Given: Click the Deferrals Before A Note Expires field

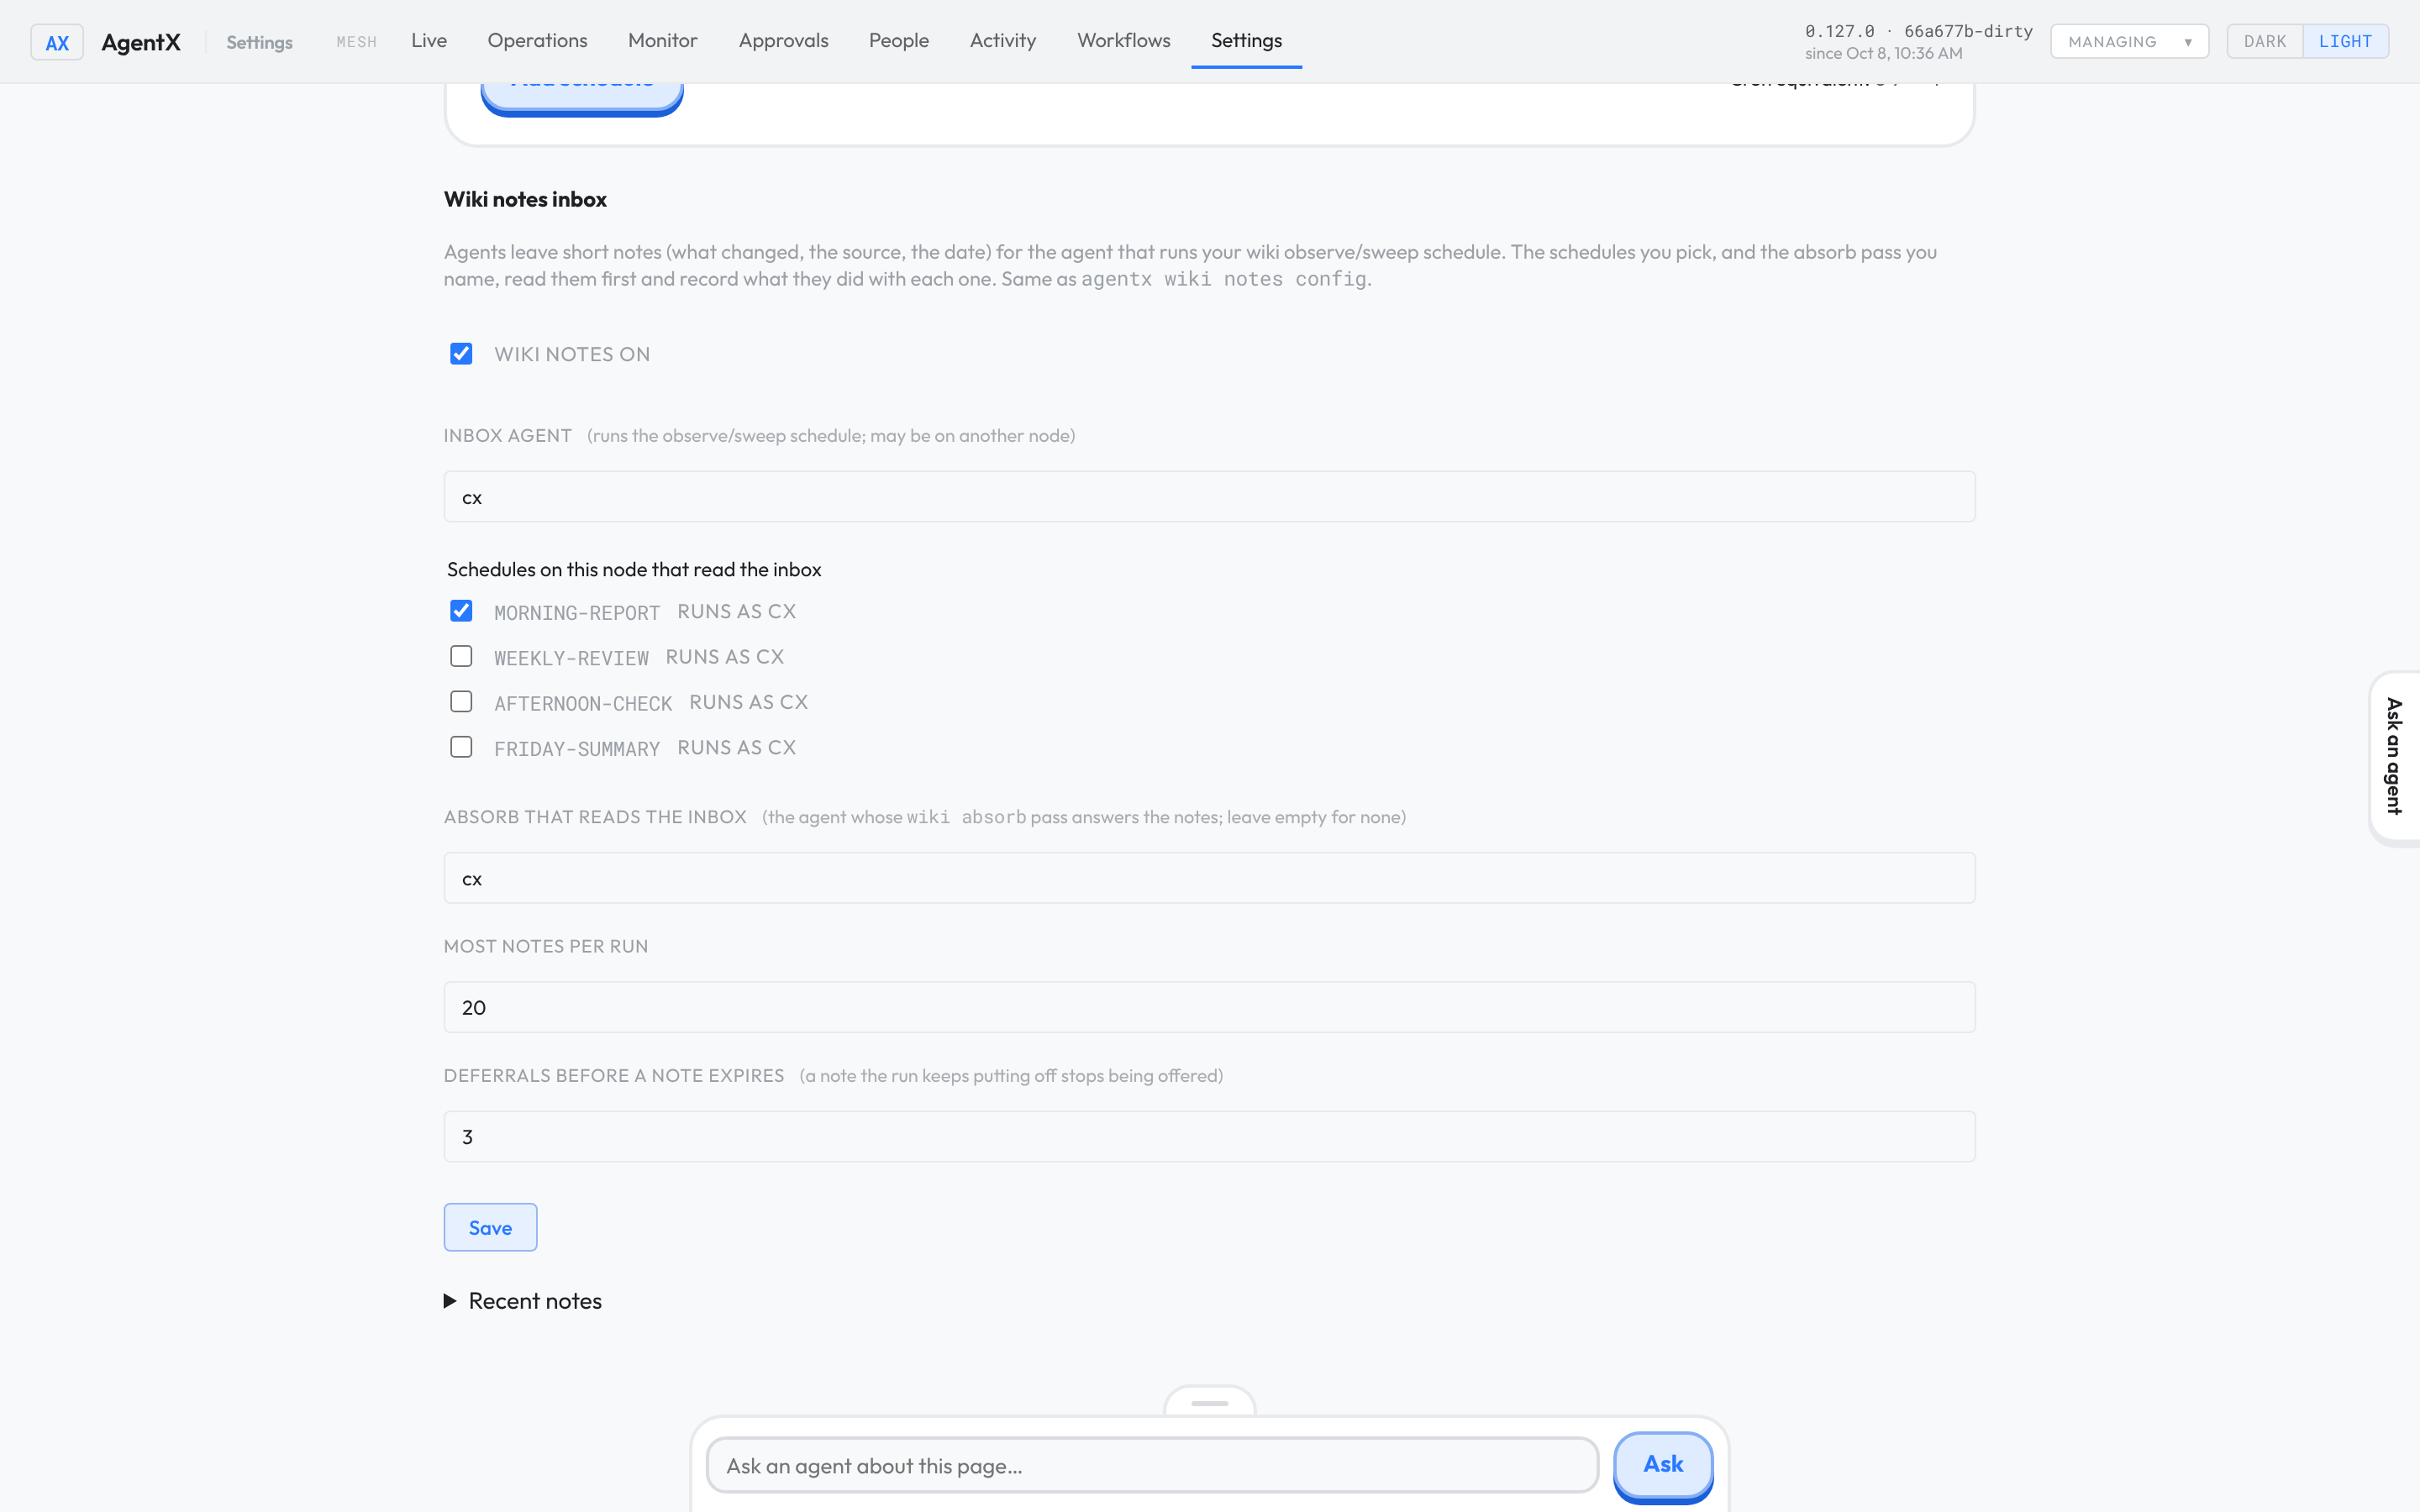Looking at the screenshot, I should pyautogui.click(x=1209, y=1136).
